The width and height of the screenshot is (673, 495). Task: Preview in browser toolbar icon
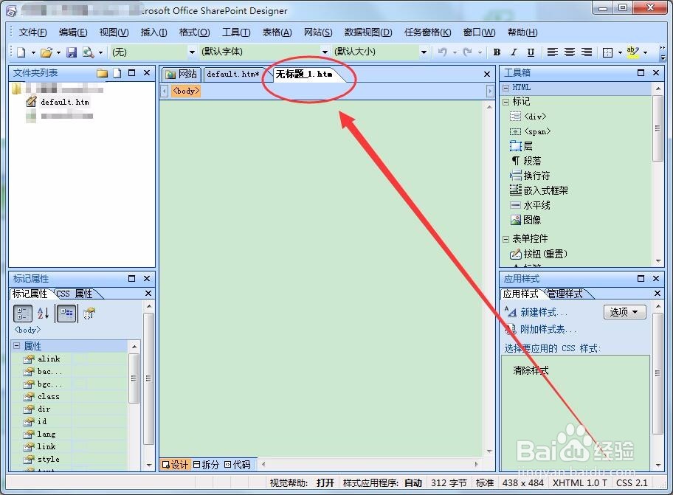(x=88, y=52)
